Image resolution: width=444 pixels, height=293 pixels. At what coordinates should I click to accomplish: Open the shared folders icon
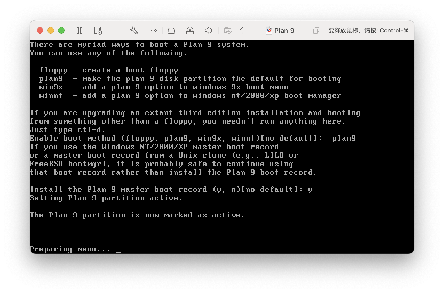(x=228, y=30)
